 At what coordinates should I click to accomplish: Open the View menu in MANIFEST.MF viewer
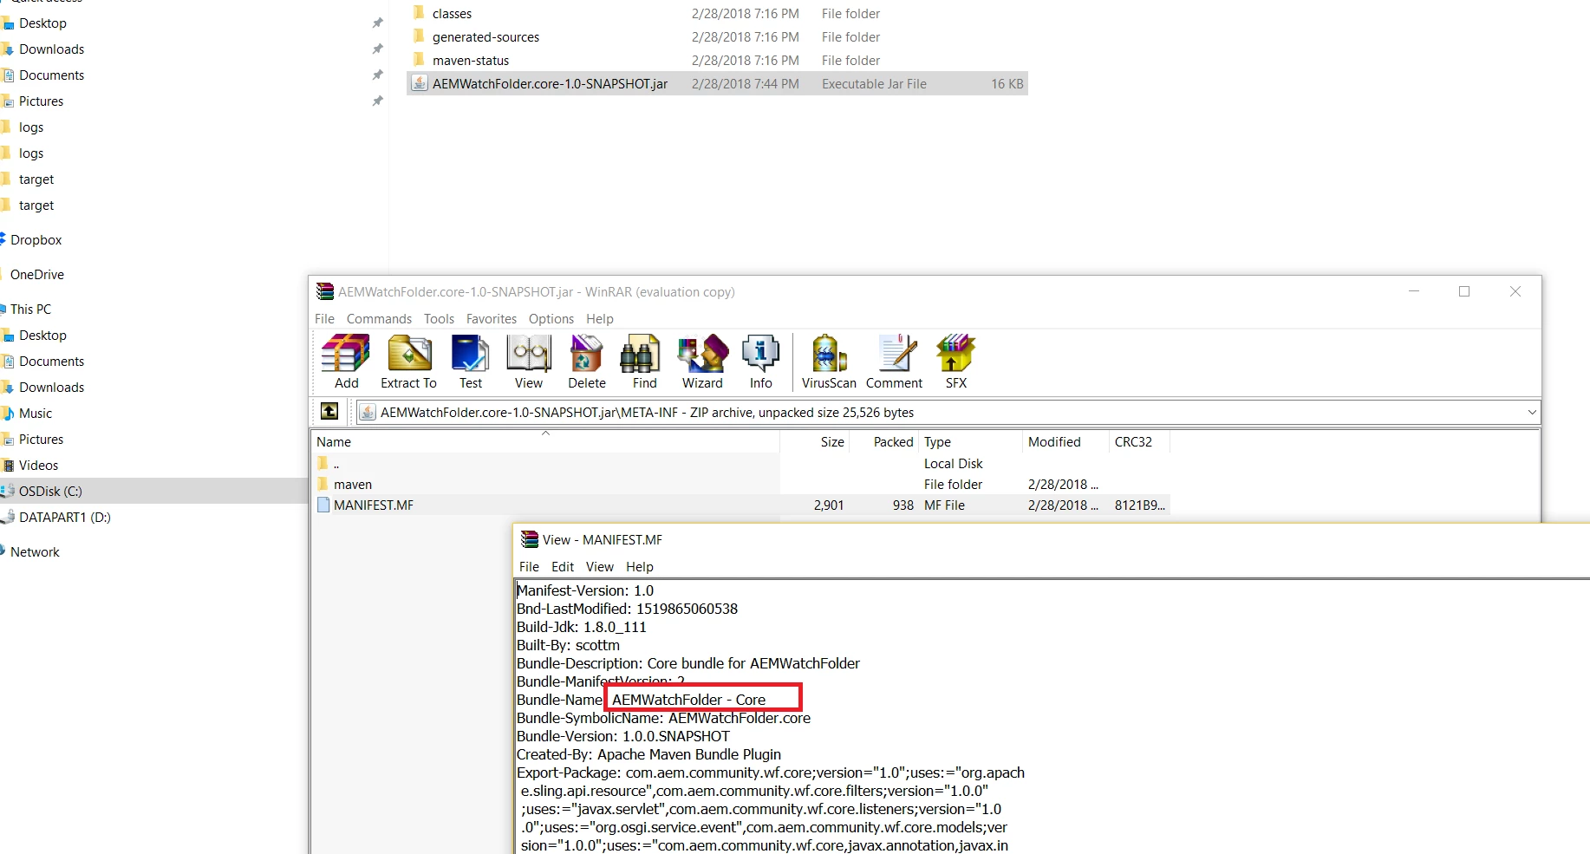coord(599,567)
